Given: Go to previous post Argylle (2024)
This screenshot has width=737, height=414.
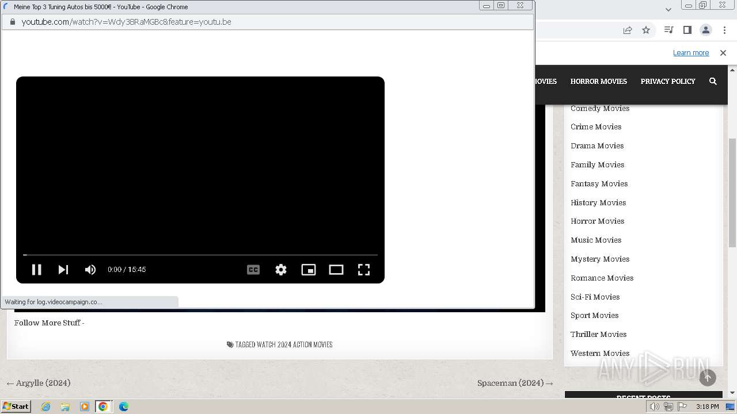Looking at the screenshot, I should 38,383.
